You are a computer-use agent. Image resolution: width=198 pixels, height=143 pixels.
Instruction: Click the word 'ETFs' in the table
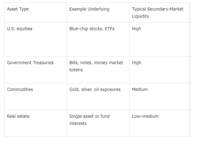pos(109,29)
